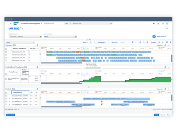177x133 pixels.
Task: Click the undo icon next to Scheduling
Action: click(109, 42)
